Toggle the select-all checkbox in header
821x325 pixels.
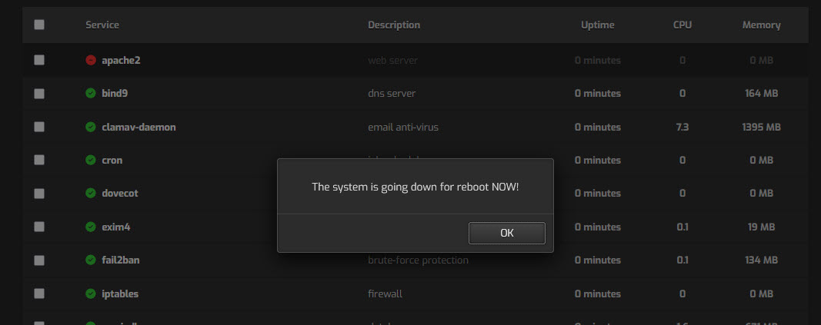39,25
